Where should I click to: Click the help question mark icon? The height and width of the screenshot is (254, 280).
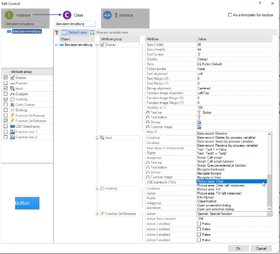(x=260, y=4)
